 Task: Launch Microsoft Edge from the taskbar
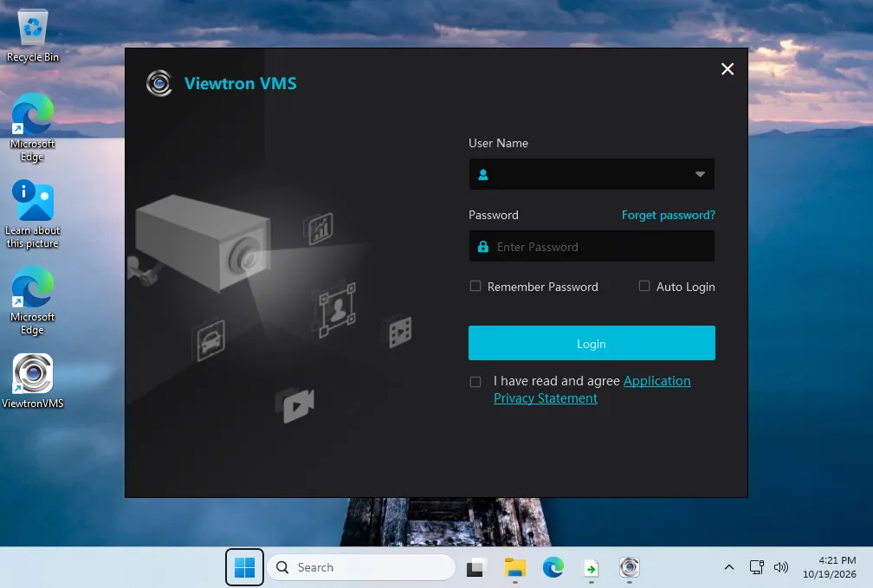tap(553, 567)
